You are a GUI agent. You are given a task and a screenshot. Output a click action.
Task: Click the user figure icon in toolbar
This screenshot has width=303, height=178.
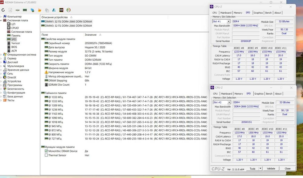[x=54, y=10]
